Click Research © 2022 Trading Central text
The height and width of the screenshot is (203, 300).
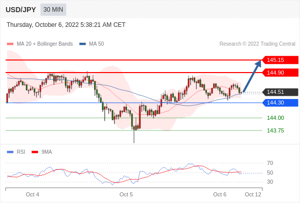(x=257, y=44)
